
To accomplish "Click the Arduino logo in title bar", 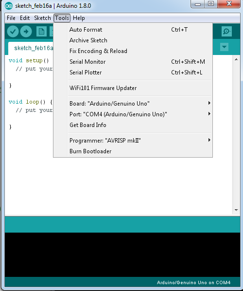I will [9, 6].
